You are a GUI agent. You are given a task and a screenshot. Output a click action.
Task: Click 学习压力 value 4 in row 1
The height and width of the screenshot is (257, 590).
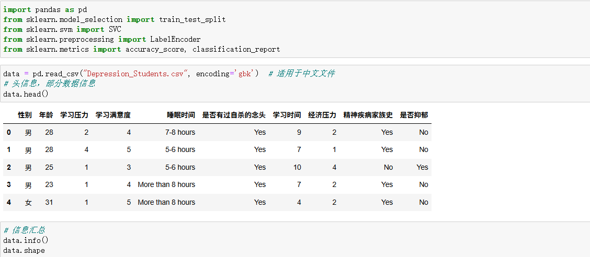tap(86, 149)
